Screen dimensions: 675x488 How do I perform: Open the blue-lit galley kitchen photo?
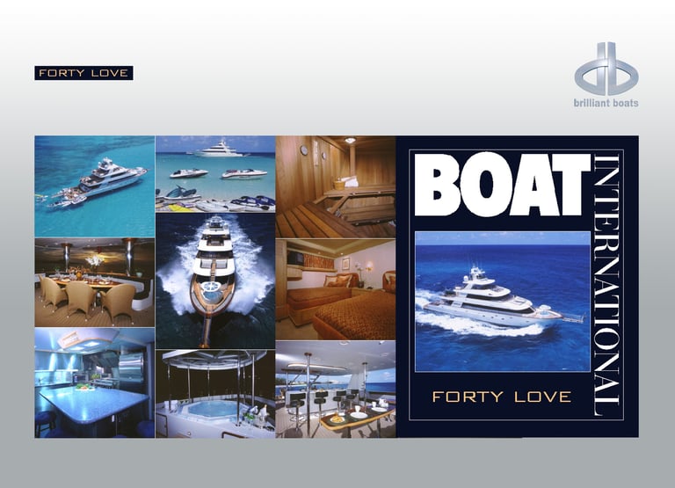click(95, 382)
